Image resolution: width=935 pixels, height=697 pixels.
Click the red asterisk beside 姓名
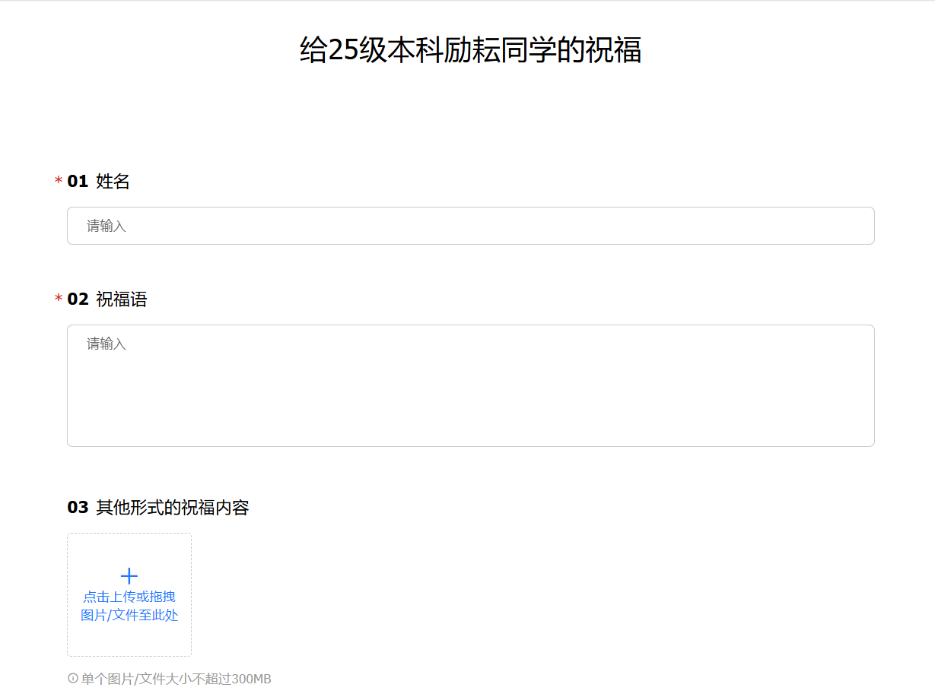(x=59, y=182)
